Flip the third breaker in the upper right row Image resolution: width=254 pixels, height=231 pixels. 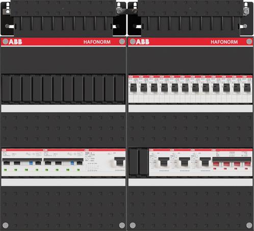click(x=154, y=88)
